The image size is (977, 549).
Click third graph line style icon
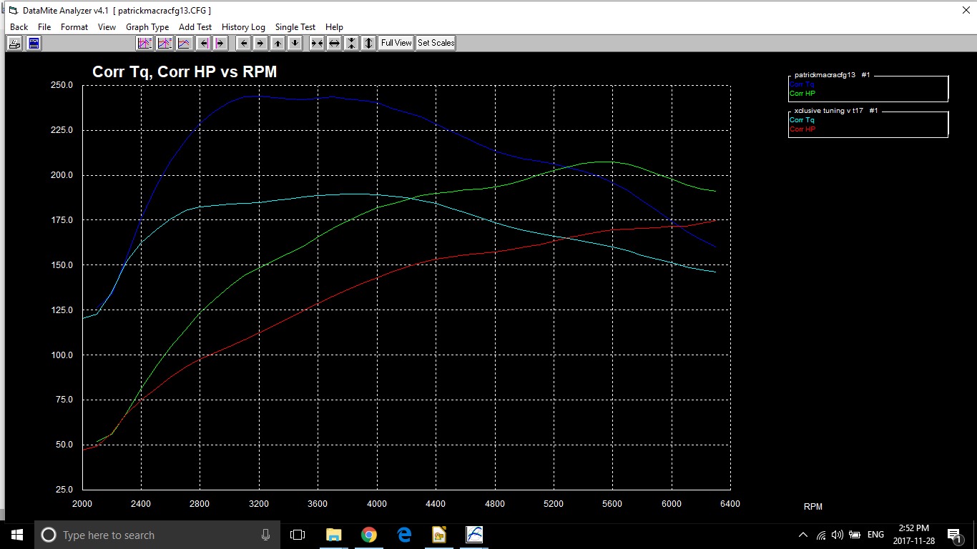tap(184, 43)
